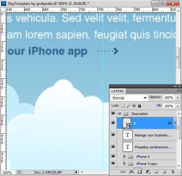Click the horizontal scroll left arrow

pos(82,172)
